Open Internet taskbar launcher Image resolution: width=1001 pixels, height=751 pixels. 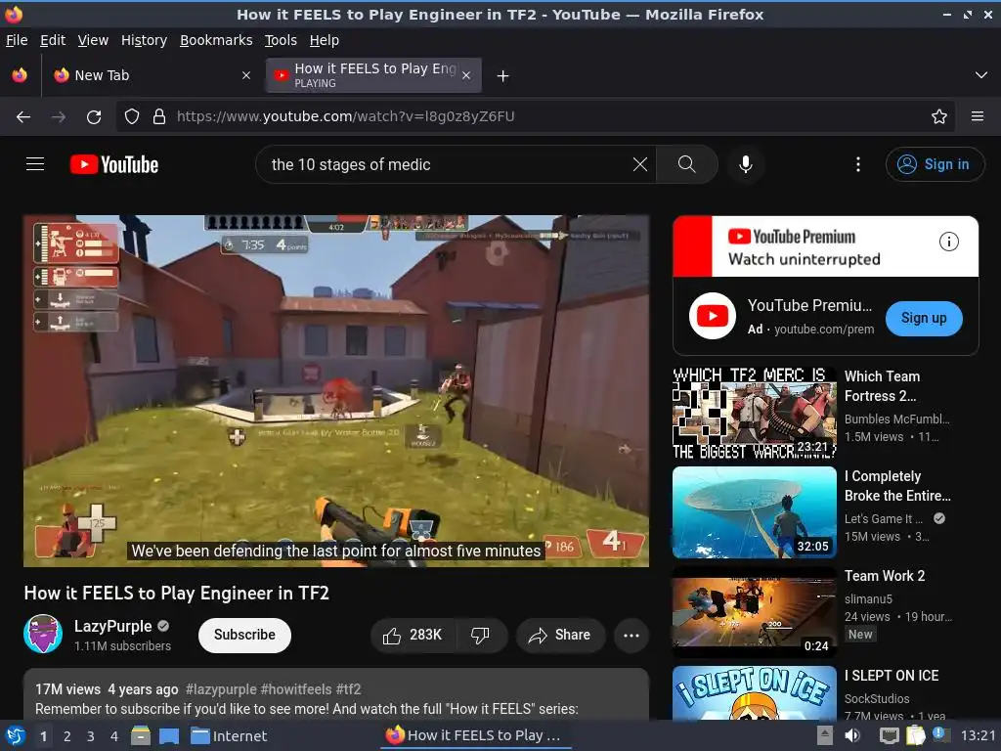coord(229,736)
